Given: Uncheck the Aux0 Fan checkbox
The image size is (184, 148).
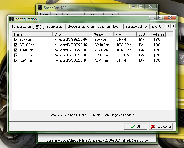Looking at the screenshot, I should tap(16, 50).
